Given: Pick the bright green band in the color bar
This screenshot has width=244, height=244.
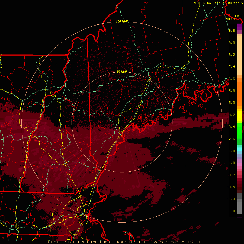Looking at the screenshot, I should tap(239, 131).
